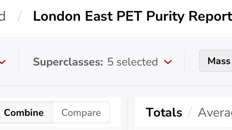Select the Mass unit toggle button
The height and width of the screenshot is (130, 232).
click(216, 61)
